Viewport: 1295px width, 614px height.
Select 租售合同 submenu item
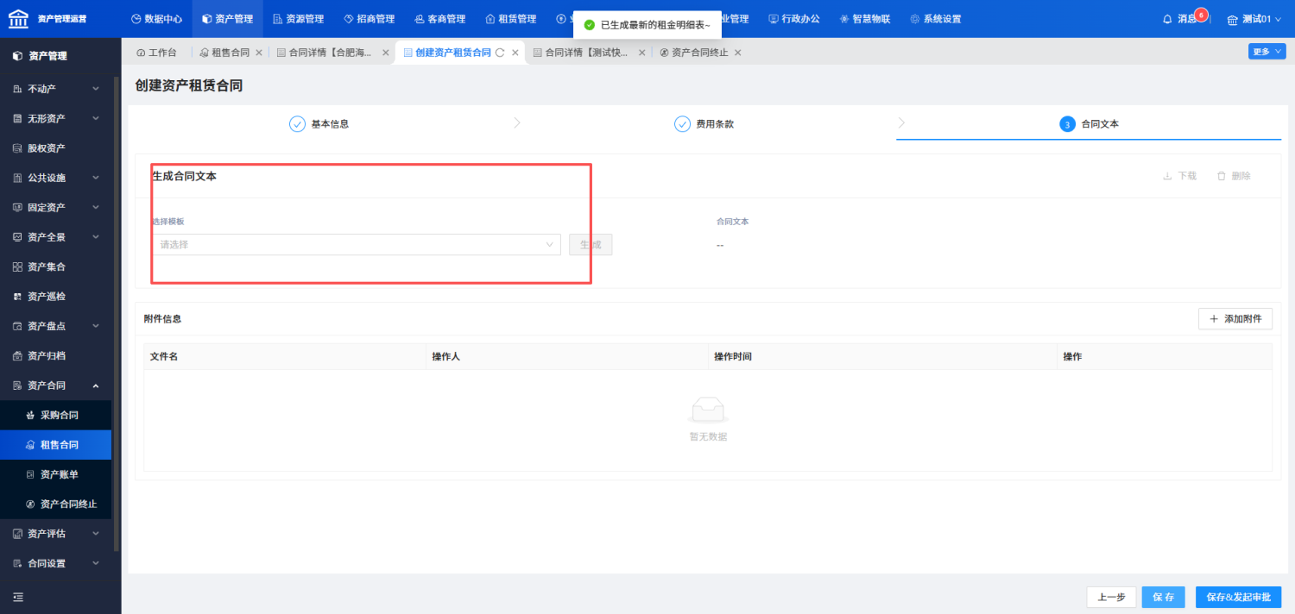pyautogui.click(x=56, y=445)
